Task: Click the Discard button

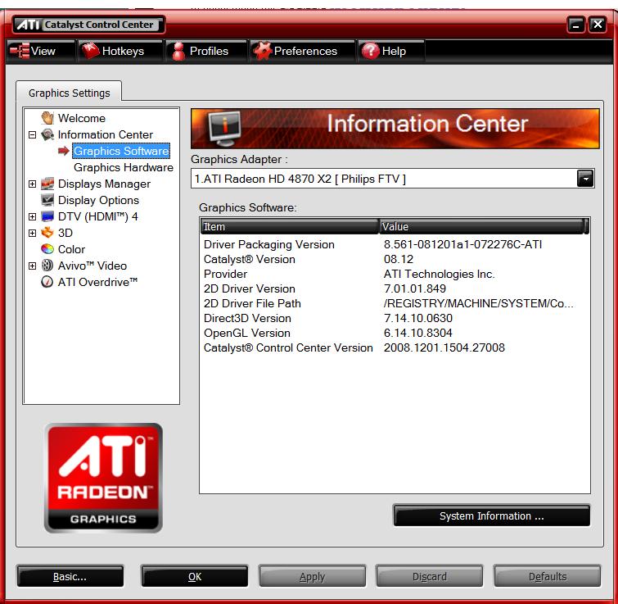Action: (429, 576)
